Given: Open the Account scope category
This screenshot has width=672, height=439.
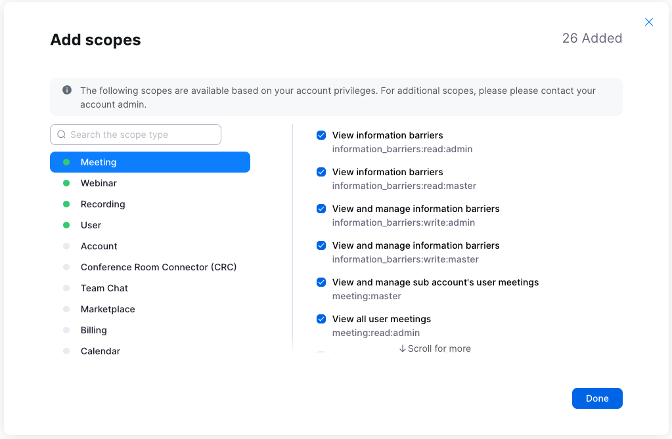Looking at the screenshot, I should (x=99, y=246).
